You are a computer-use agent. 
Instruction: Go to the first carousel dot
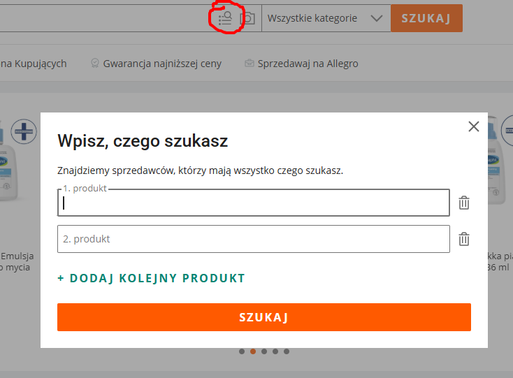(242, 351)
